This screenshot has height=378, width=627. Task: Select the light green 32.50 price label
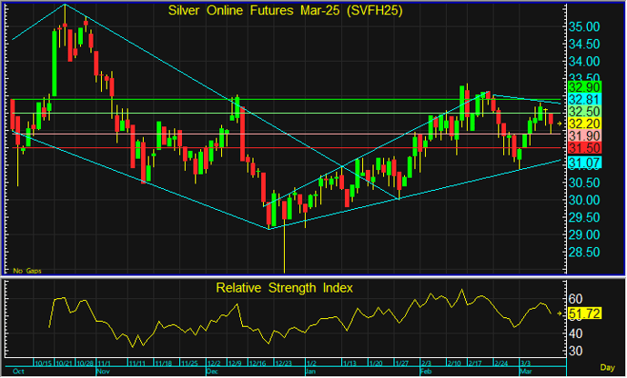tap(582, 110)
